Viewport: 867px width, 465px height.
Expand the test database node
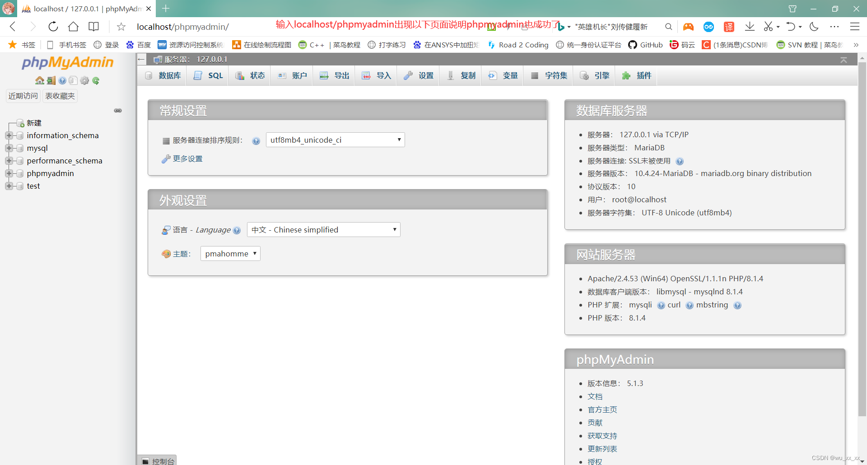coord(9,186)
